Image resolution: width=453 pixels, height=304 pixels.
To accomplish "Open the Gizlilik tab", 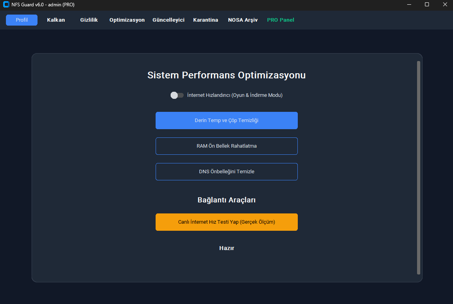I will (x=89, y=20).
